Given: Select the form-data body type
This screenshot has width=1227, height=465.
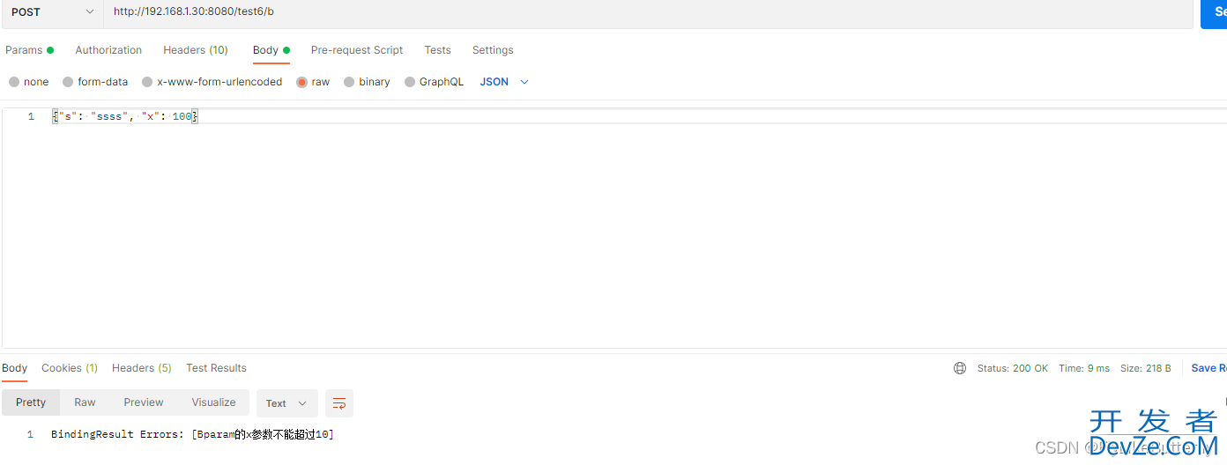Looking at the screenshot, I should [x=95, y=82].
